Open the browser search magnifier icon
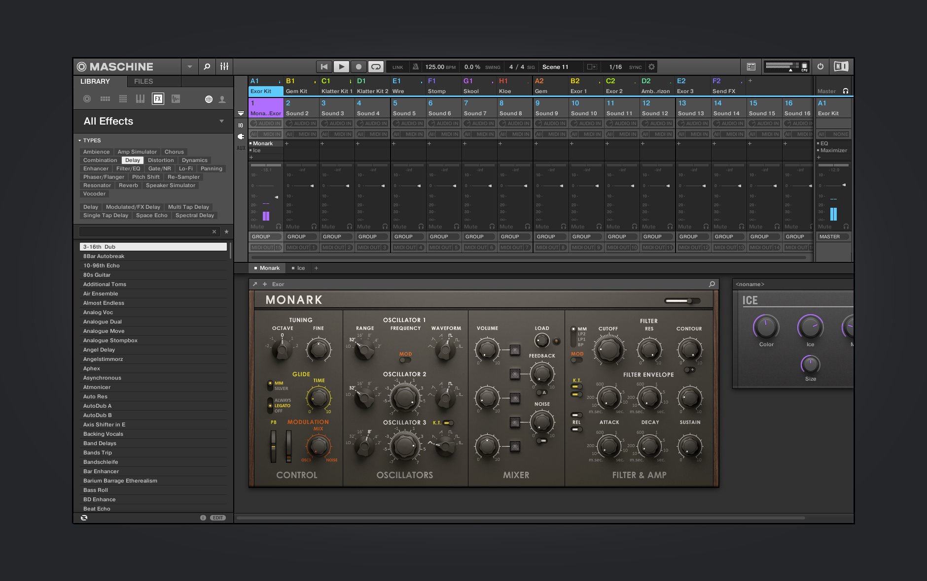The height and width of the screenshot is (581, 927). tap(207, 66)
